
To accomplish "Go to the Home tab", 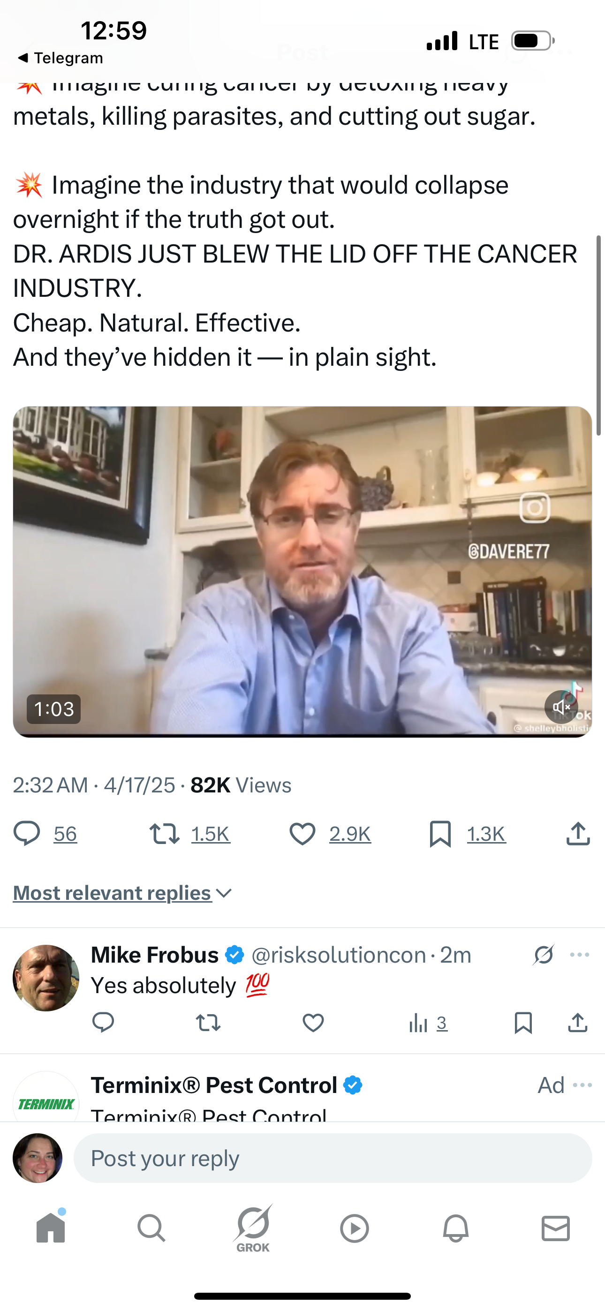I will pos(51,1228).
